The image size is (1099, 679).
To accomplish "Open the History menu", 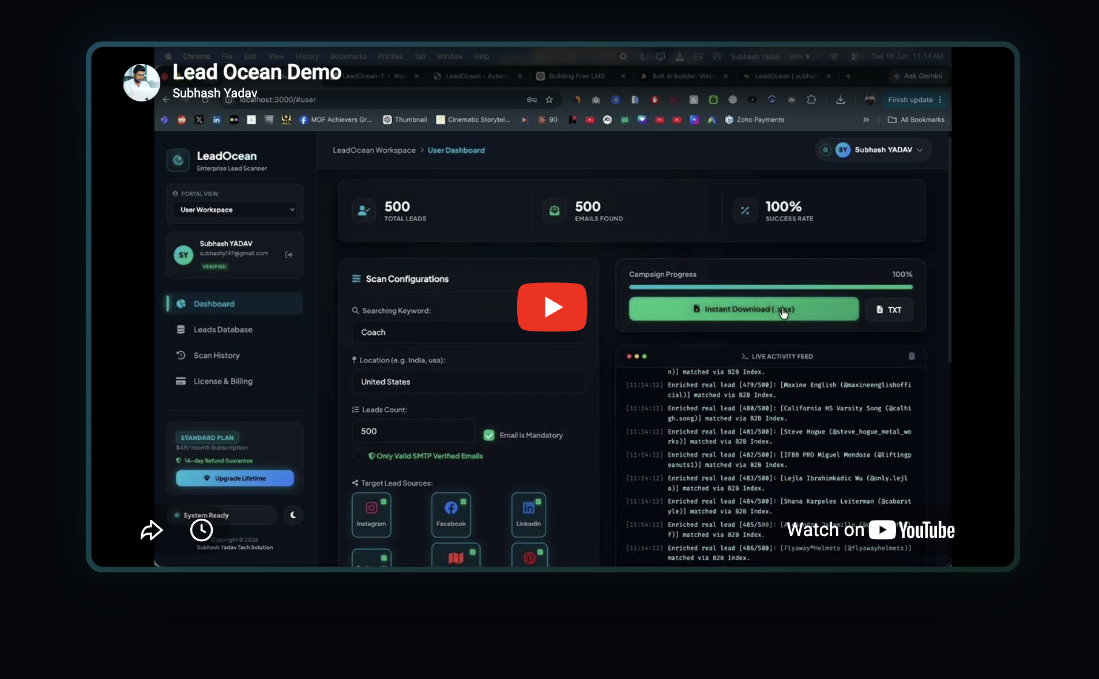I will click(307, 56).
